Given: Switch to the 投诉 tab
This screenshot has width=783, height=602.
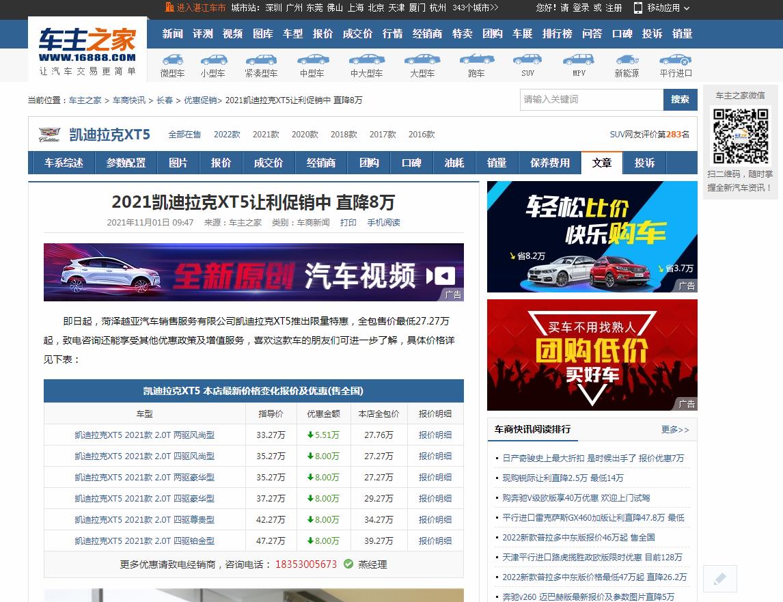Looking at the screenshot, I should point(644,163).
